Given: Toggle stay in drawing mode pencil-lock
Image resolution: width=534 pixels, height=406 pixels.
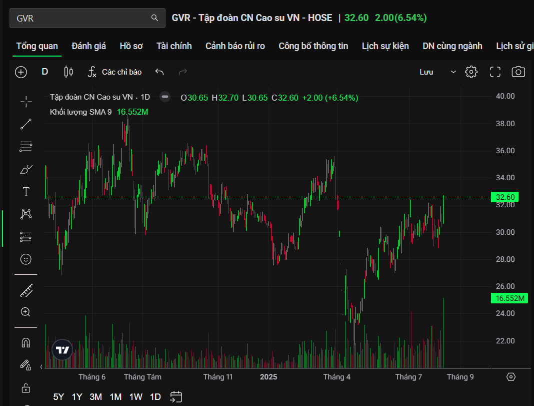Looking at the screenshot, I should click(26, 365).
